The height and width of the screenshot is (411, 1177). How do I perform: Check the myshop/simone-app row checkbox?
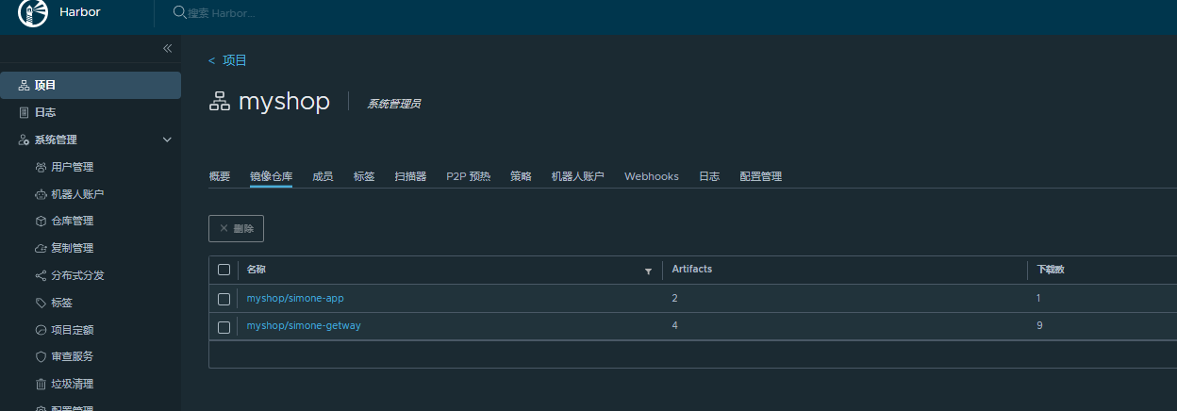(224, 299)
